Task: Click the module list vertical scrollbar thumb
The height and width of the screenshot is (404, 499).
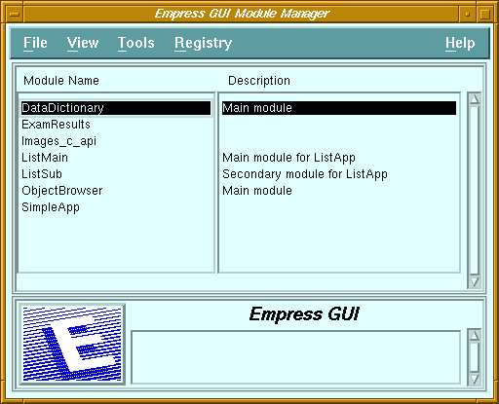Action: tap(475, 190)
